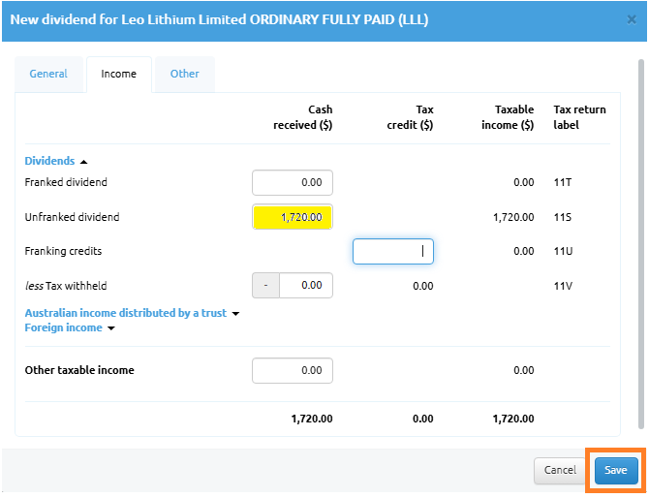Click the Unfranked dividend row label

[72, 217]
